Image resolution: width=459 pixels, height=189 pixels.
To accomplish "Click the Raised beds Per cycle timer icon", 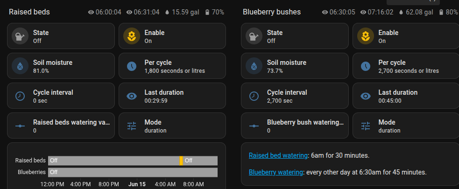I will coord(132,66).
